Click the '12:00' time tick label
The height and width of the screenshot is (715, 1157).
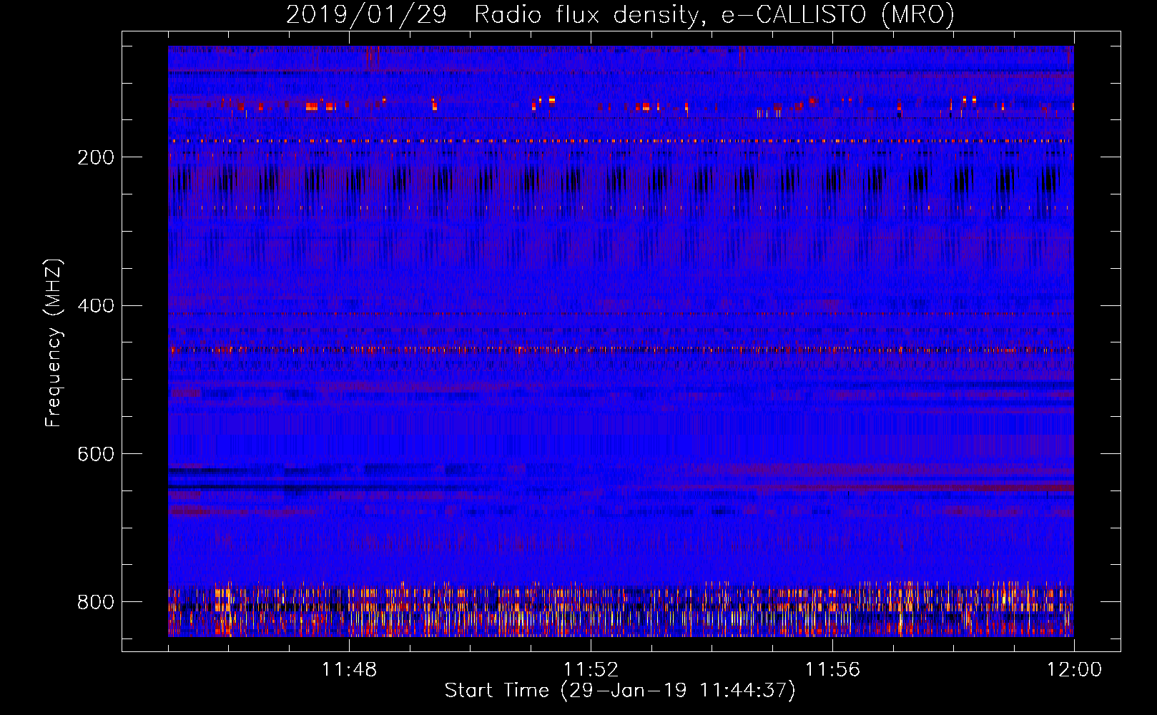[1074, 670]
